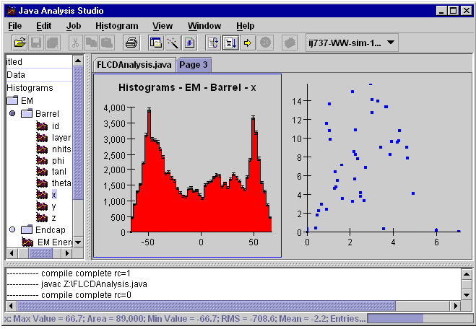Click the new page window icon
Viewport: 476px width, 329px height.
tap(156, 43)
